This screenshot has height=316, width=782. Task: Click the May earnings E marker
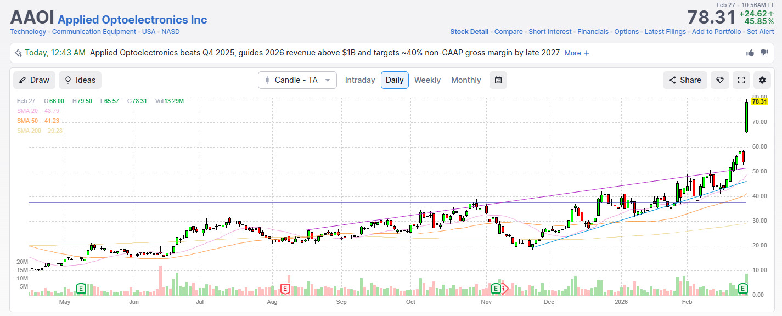click(x=81, y=288)
